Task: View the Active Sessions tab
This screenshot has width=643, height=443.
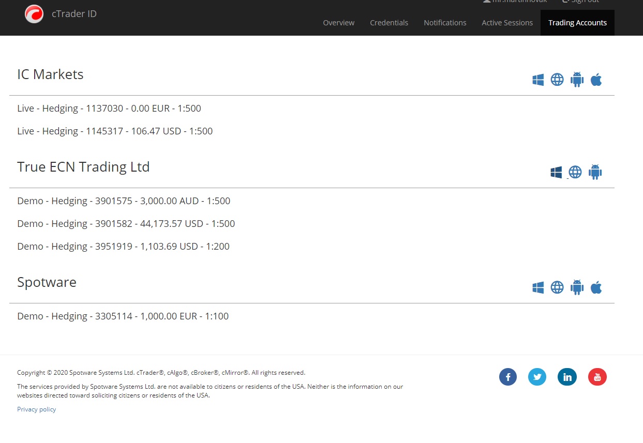Action: click(507, 23)
